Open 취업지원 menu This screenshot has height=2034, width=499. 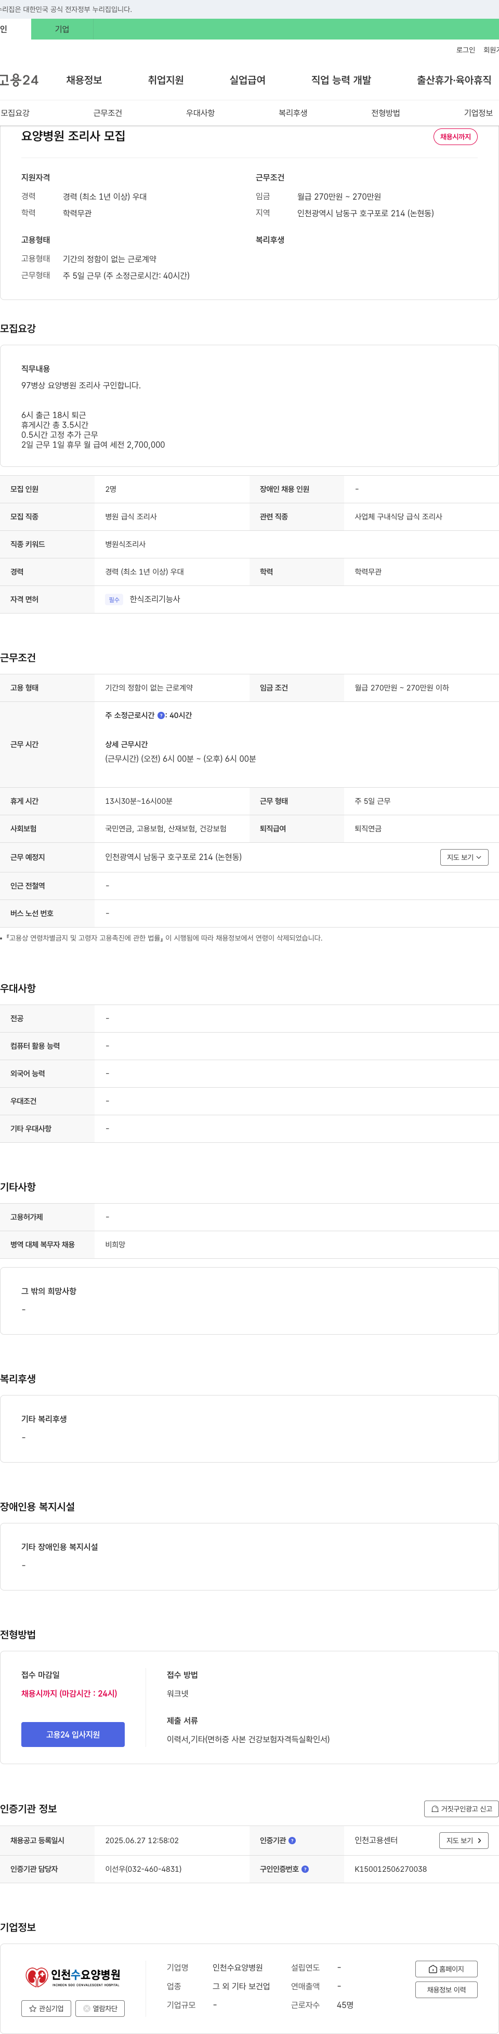pos(166,80)
